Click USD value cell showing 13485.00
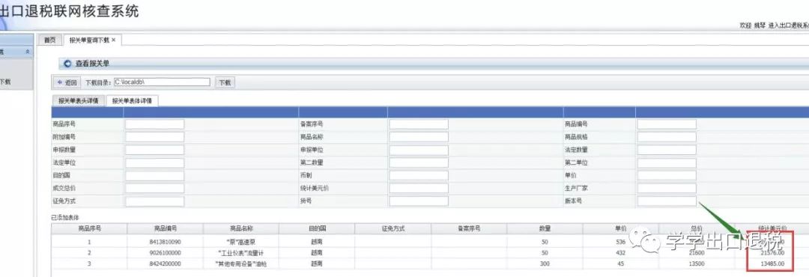Screen dimensions: 809x277 tap(773, 264)
